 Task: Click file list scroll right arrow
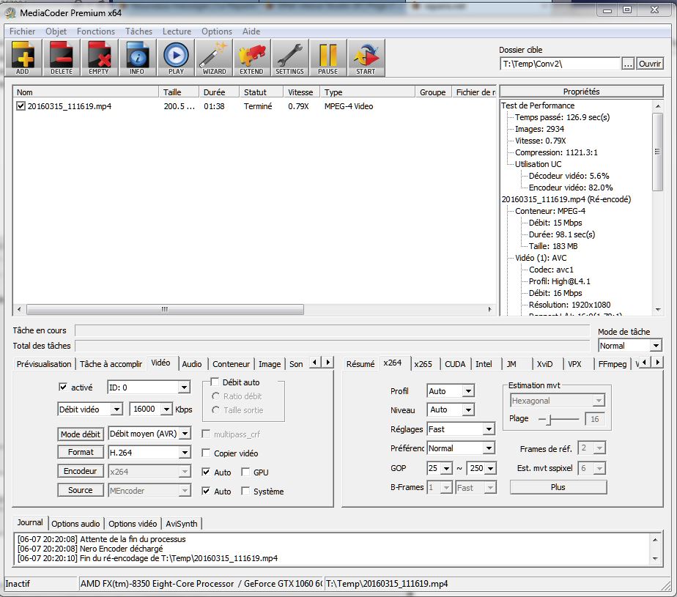pos(489,309)
